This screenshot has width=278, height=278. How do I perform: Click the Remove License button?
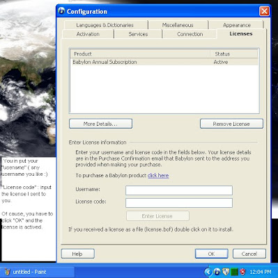click(231, 124)
